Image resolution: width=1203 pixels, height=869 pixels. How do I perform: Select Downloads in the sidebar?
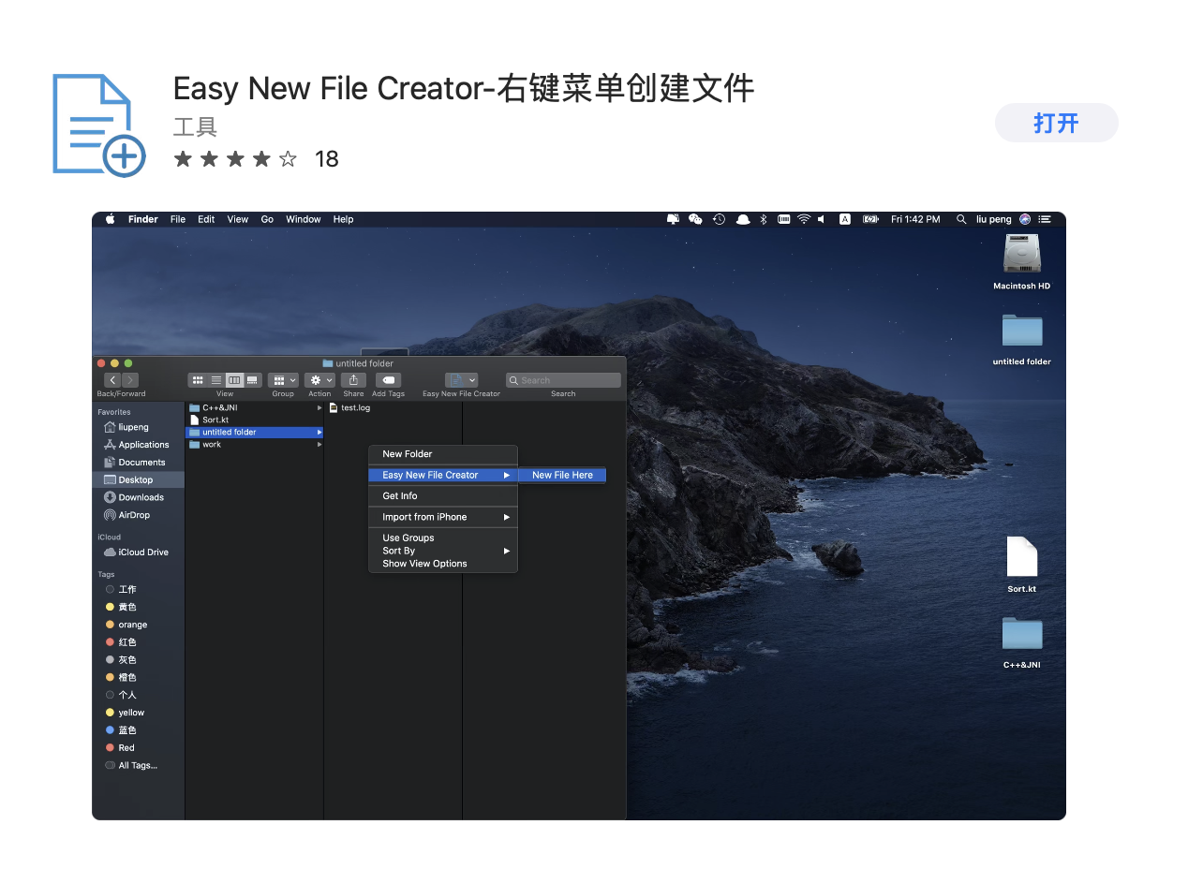pos(139,497)
